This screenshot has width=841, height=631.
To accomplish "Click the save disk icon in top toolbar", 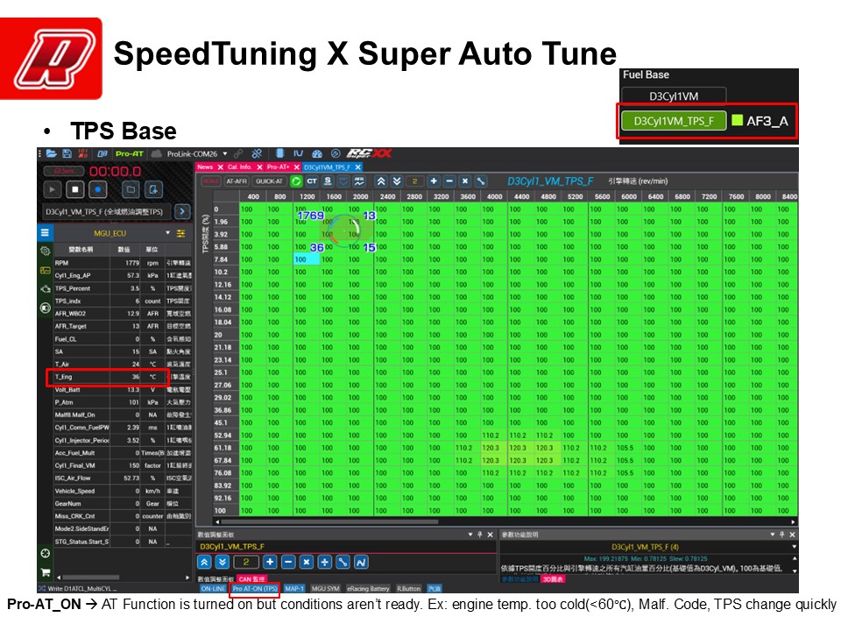I will point(66,153).
